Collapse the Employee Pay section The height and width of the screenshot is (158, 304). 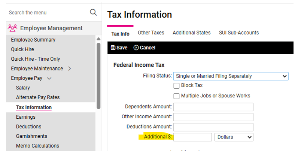click(49, 78)
